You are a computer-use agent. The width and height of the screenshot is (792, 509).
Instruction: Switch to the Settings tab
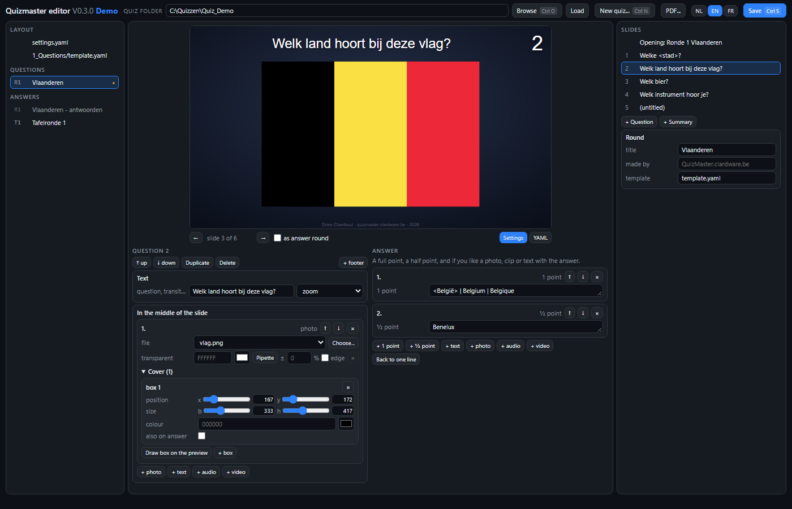tap(513, 238)
